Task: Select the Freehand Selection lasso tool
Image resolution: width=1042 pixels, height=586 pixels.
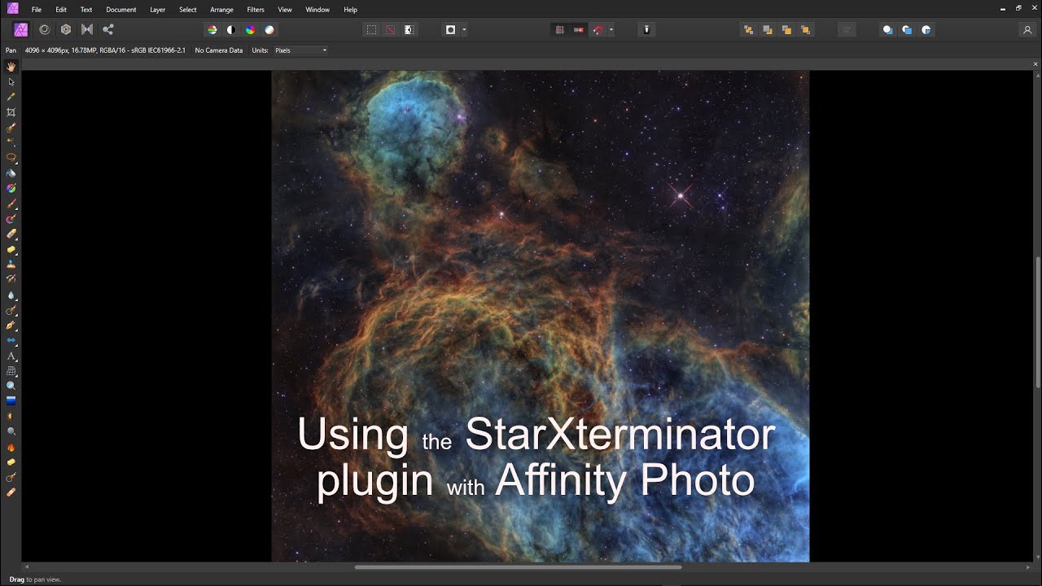Action: 11,157
